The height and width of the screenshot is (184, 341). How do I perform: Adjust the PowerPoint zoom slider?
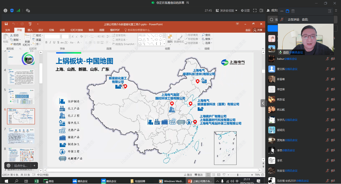point(238,175)
